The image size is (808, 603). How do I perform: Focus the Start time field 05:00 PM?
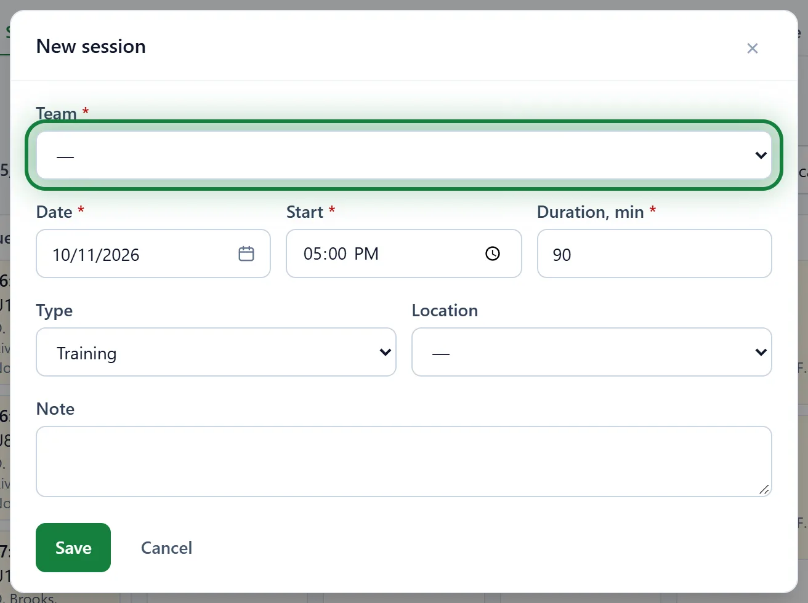[404, 254]
